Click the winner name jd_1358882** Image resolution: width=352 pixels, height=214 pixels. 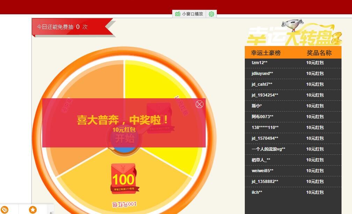coord(265,181)
